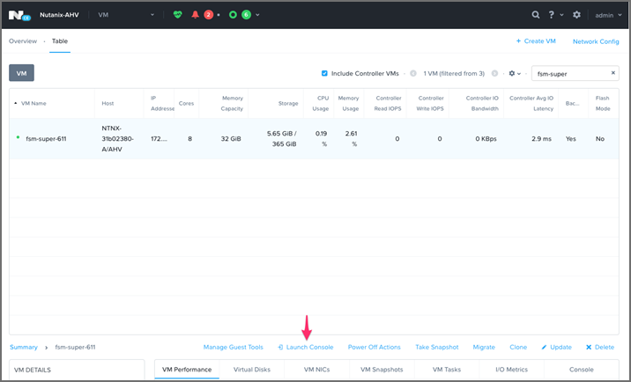
Task: Open Virtual Disks tab
Action: click(252, 369)
